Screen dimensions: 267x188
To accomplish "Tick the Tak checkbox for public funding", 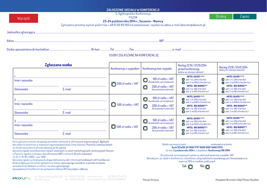I will click(x=190, y=167).
